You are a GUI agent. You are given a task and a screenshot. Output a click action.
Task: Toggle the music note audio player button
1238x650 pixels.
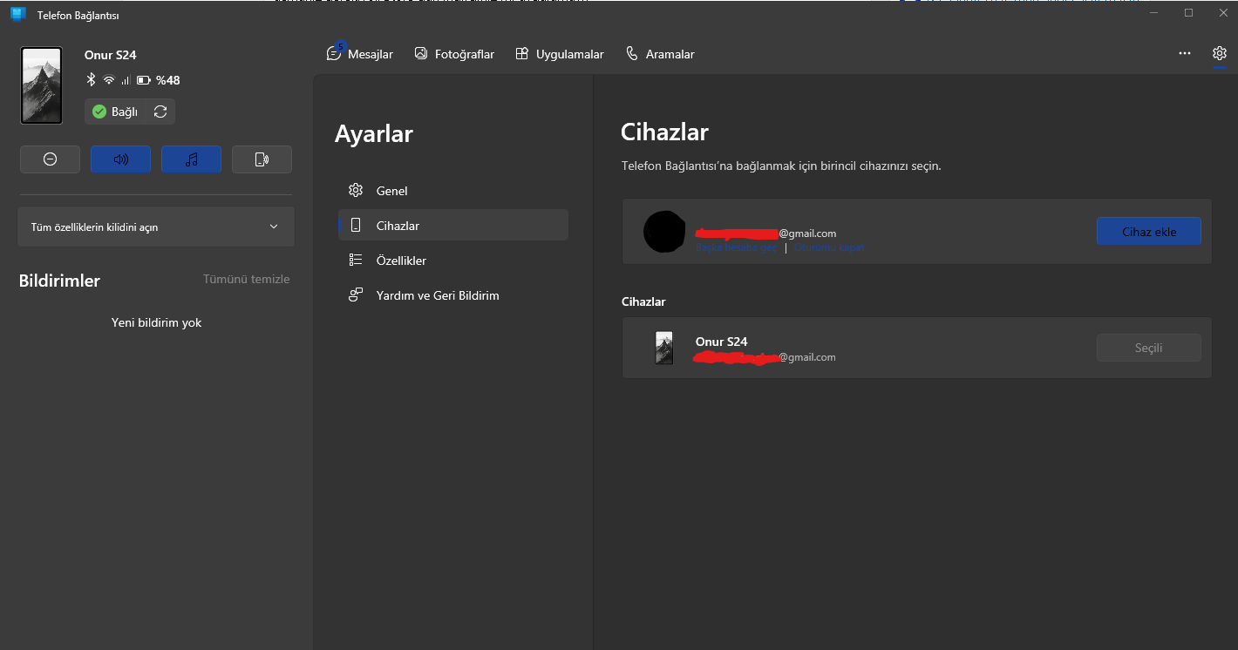191,159
